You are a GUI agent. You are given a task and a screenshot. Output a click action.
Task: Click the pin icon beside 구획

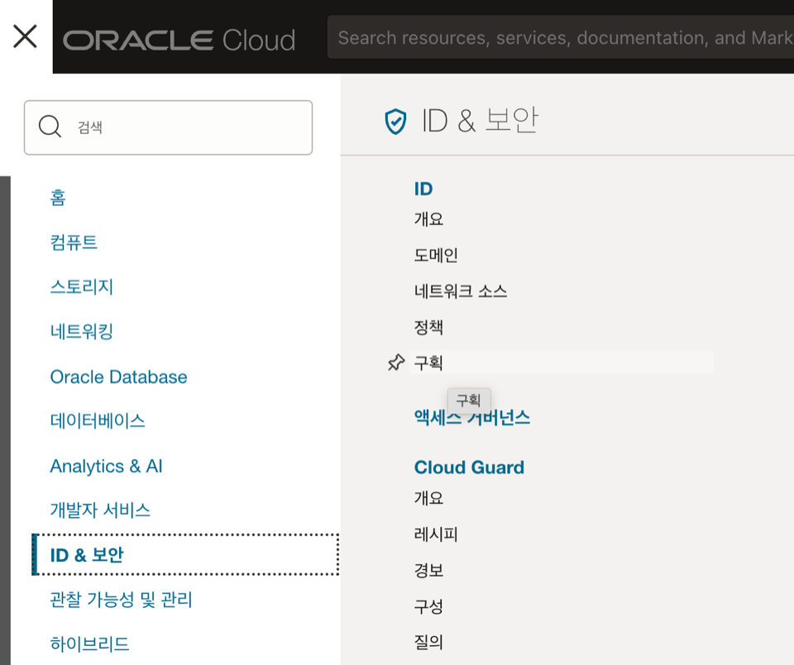tap(396, 362)
